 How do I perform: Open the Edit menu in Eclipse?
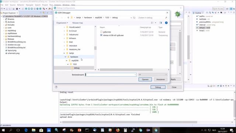click(x=7, y=5)
